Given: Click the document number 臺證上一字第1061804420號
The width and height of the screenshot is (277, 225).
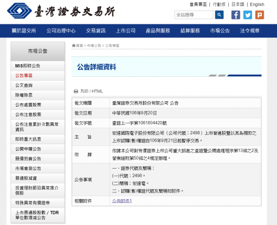Looking at the screenshot, I should [140, 123].
